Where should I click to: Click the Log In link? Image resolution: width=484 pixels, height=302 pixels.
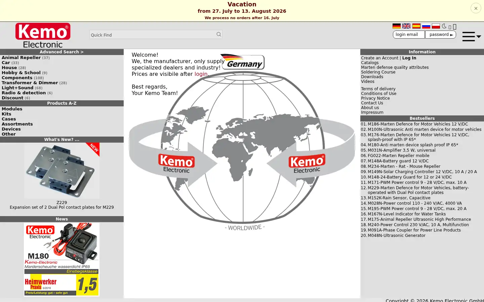(409, 58)
